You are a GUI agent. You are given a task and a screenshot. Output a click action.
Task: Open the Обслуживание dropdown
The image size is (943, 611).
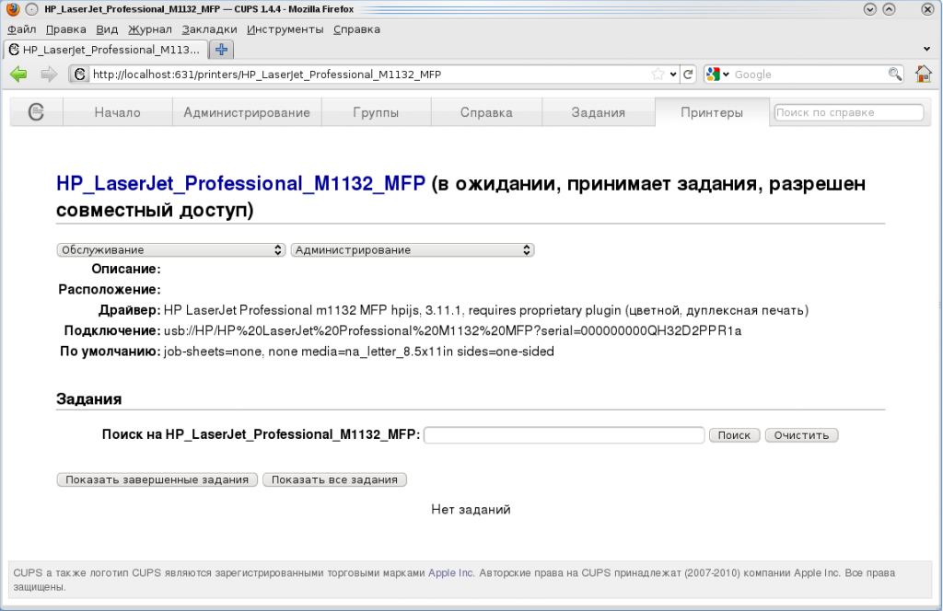coord(170,250)
